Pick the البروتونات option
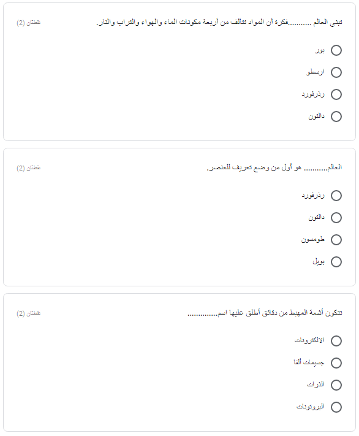The width and height of the screenshot is (359, 436). pyautogui.click(x=336, y=407)
